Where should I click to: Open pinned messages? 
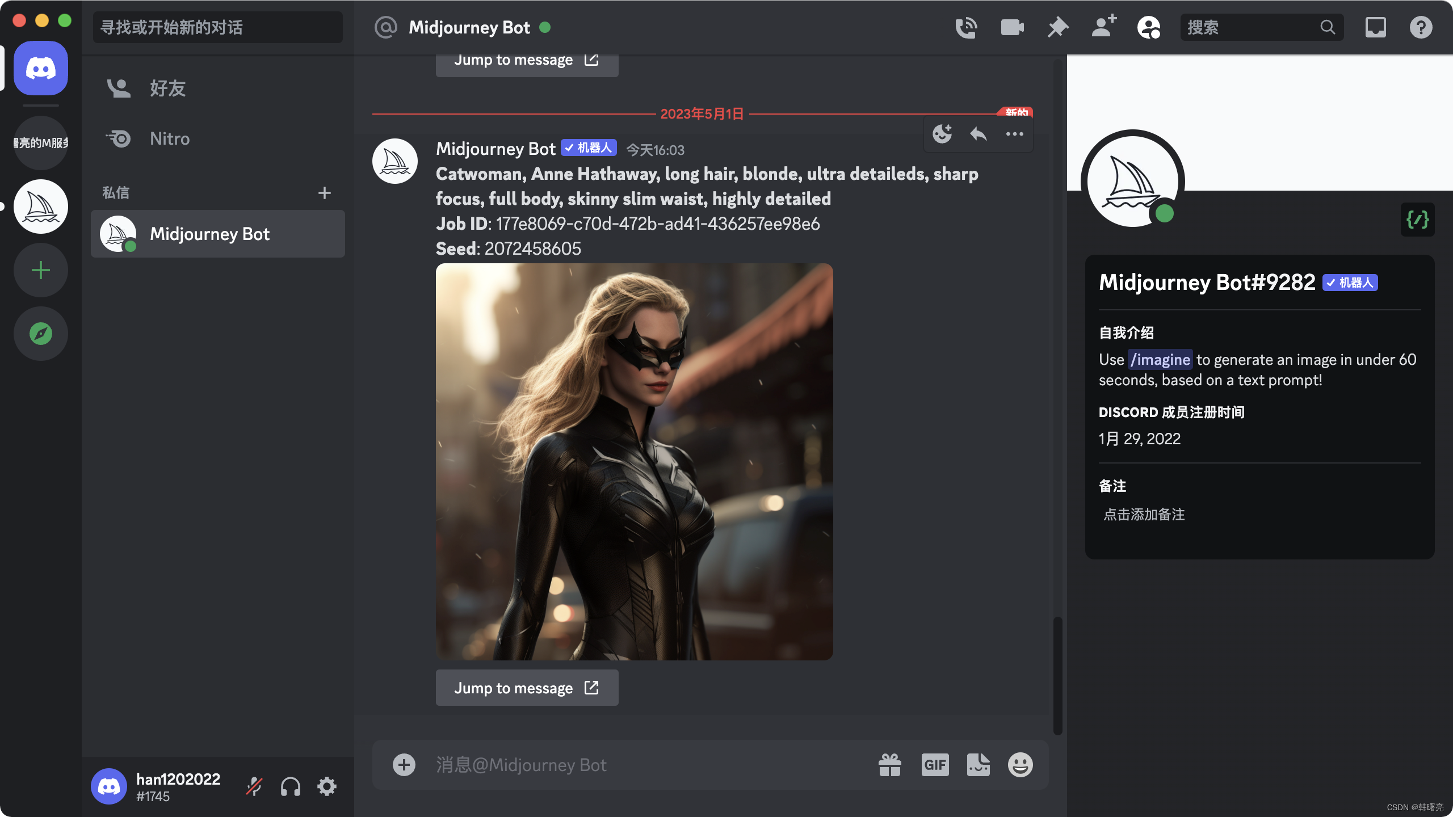pyautogui.click(x=1057, y=27)
